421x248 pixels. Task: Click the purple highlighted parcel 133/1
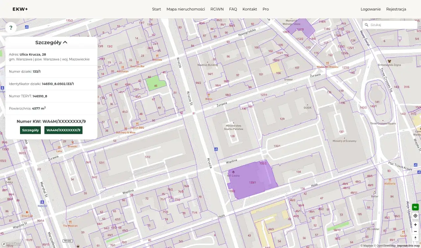(253, 183)
